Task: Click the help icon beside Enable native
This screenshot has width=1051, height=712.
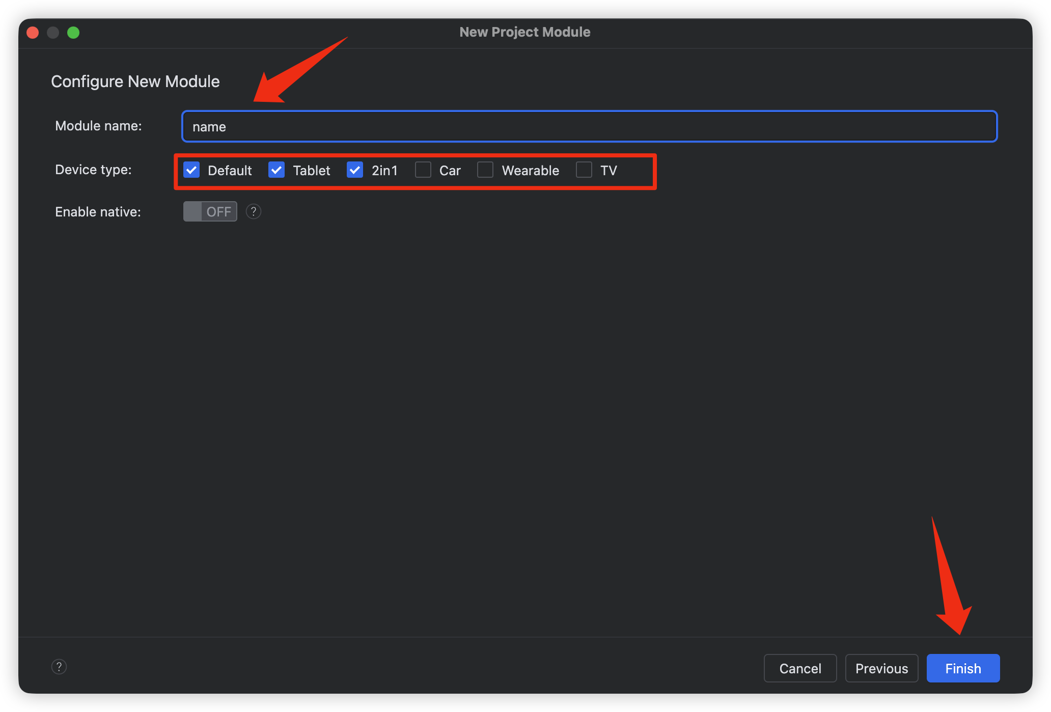Action: pos(253,211)
